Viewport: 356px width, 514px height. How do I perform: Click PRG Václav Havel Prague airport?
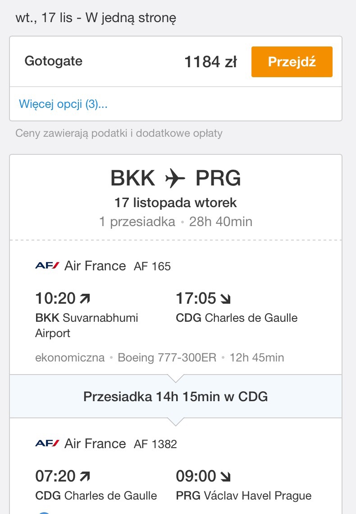[x=244, y=495]
